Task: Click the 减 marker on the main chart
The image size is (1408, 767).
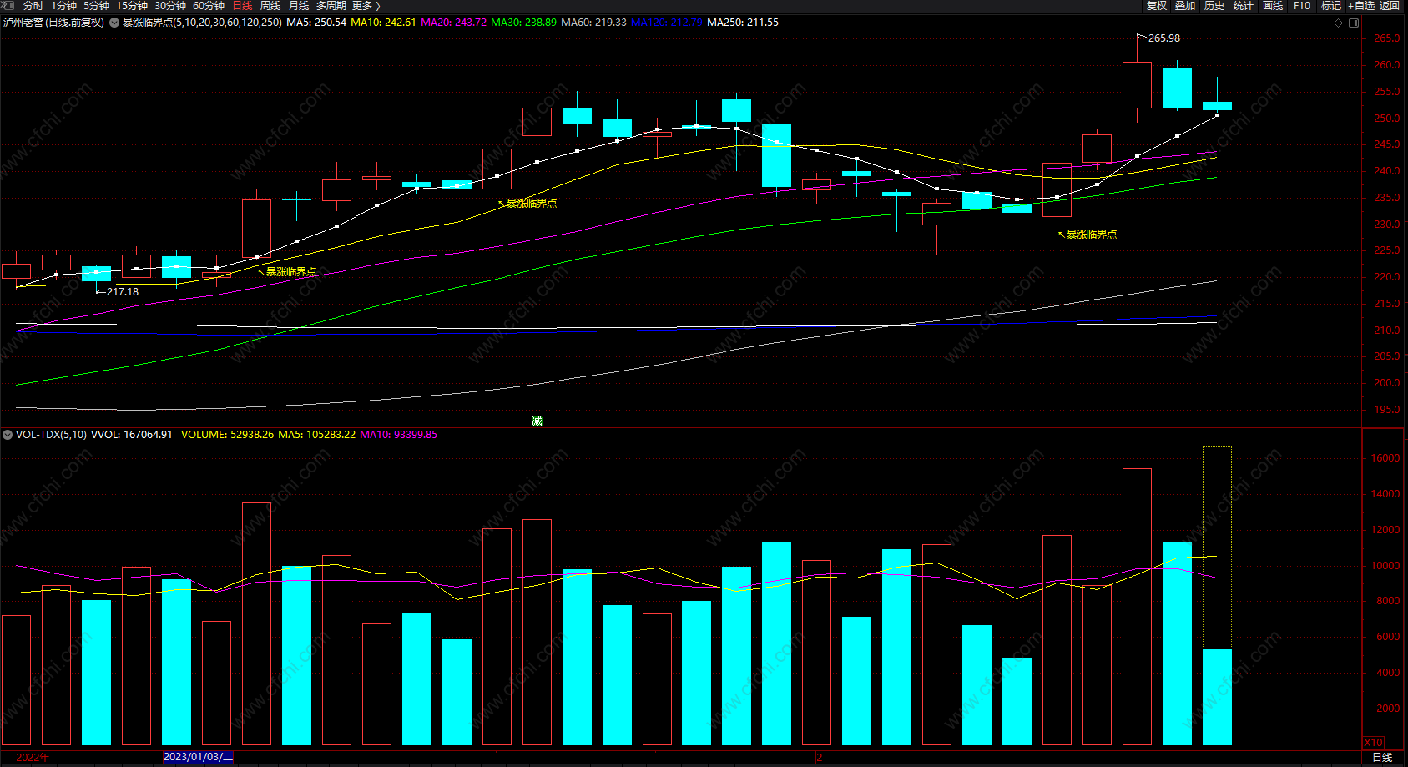Action: 537,421
